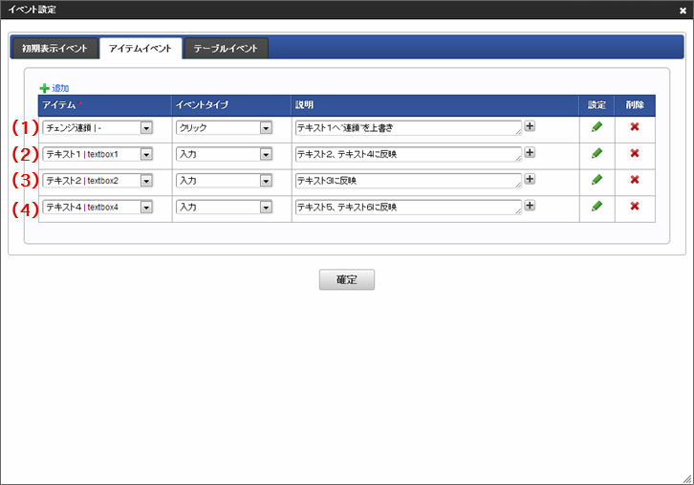
Task: Switch to the 初期表示イベント tab
Action: tap(54, 48)
